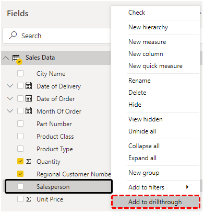Expand the Month Of Order hierarchy
The width and height of the screenshot is (204, 213).
[x=10, y=111]
